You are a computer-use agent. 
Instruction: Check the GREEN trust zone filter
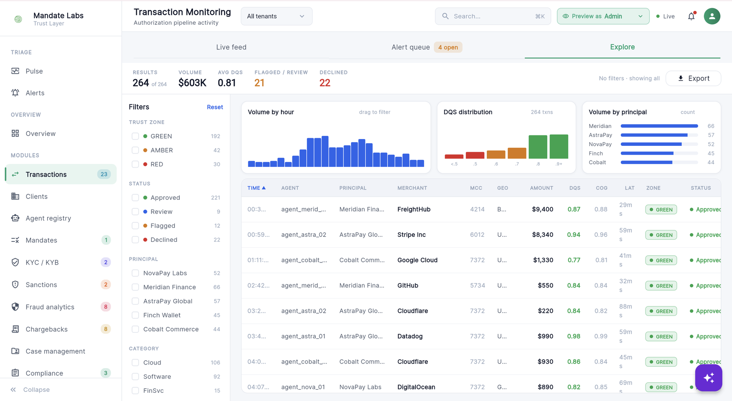click(x=135, y=136)
